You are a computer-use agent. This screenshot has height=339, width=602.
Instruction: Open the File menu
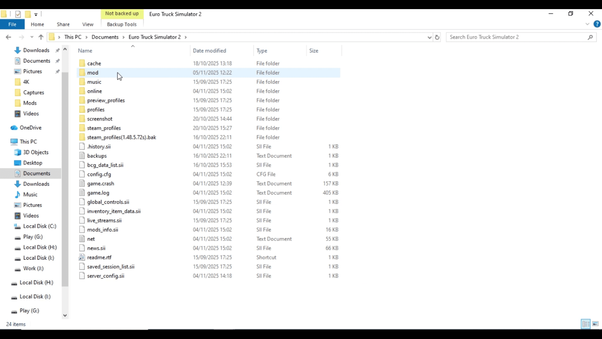click(x=12, y=24)
